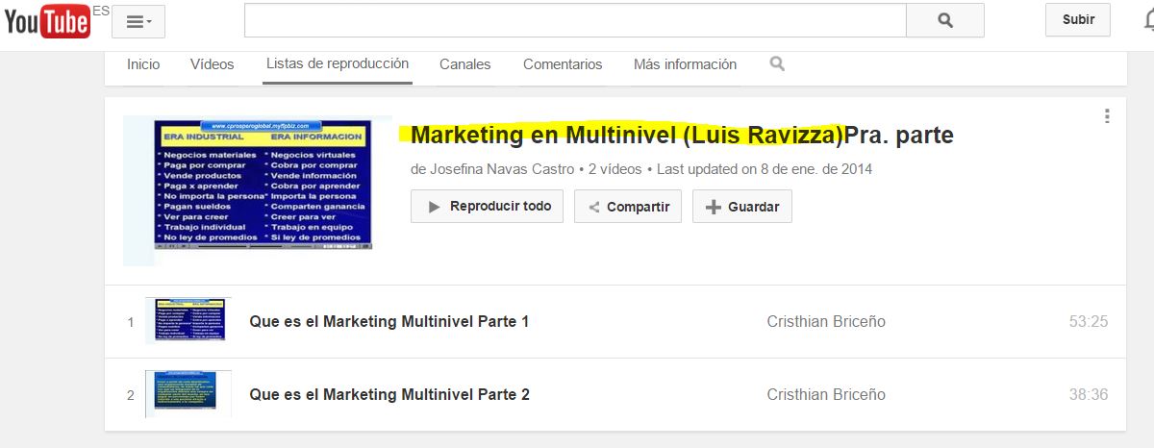This screenshot has height=448, width=1154.
Task: Click the YouTube logo
Action: (47, 21)
